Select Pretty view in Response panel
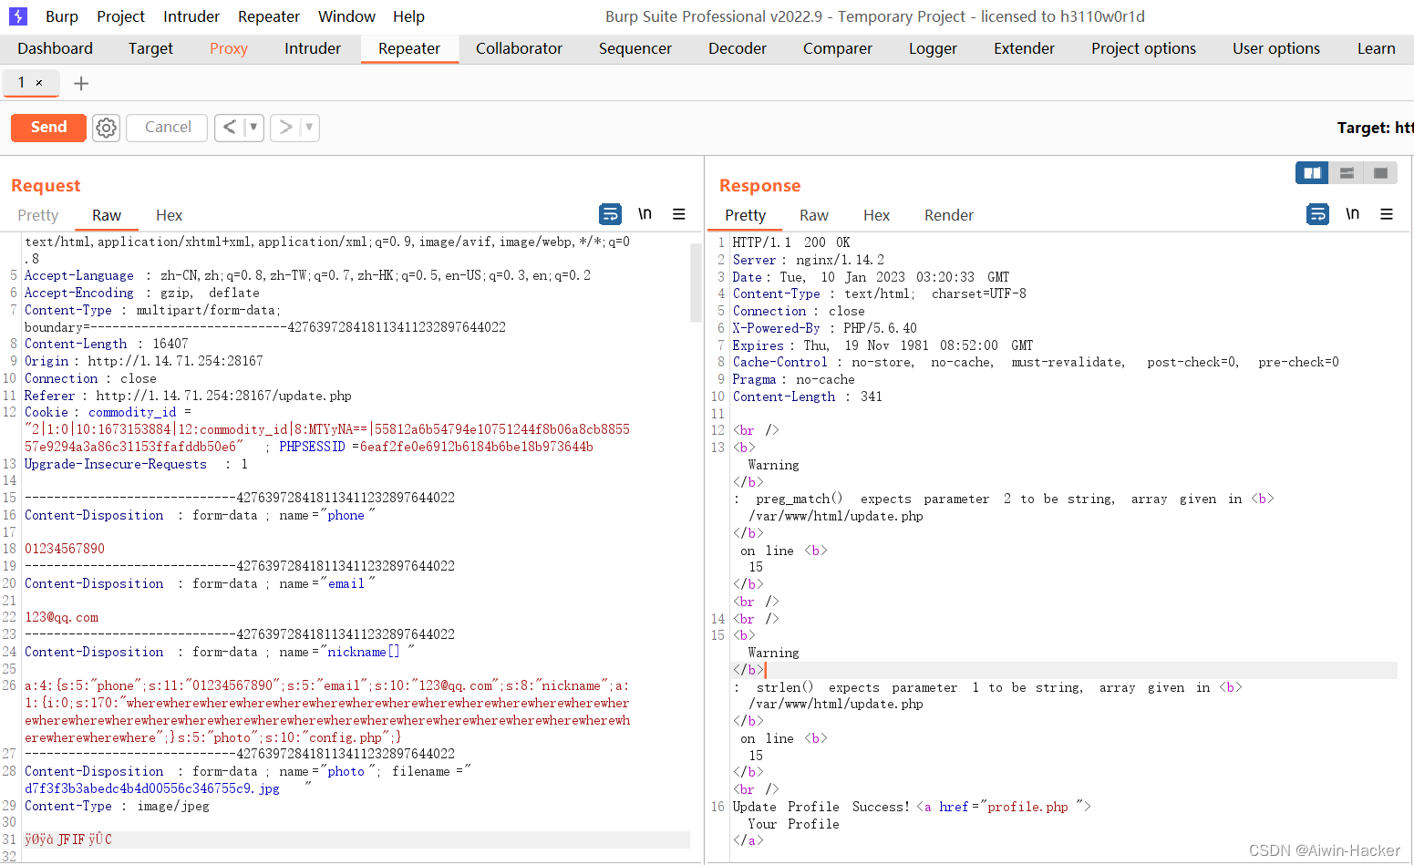Image resolution: width=1414 pixels, height=865 pixels. click(745, 215)
